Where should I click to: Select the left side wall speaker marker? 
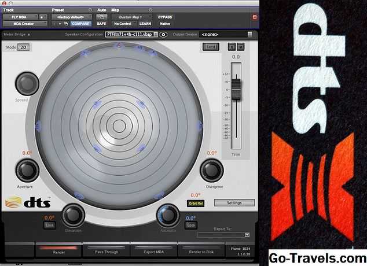38,125
